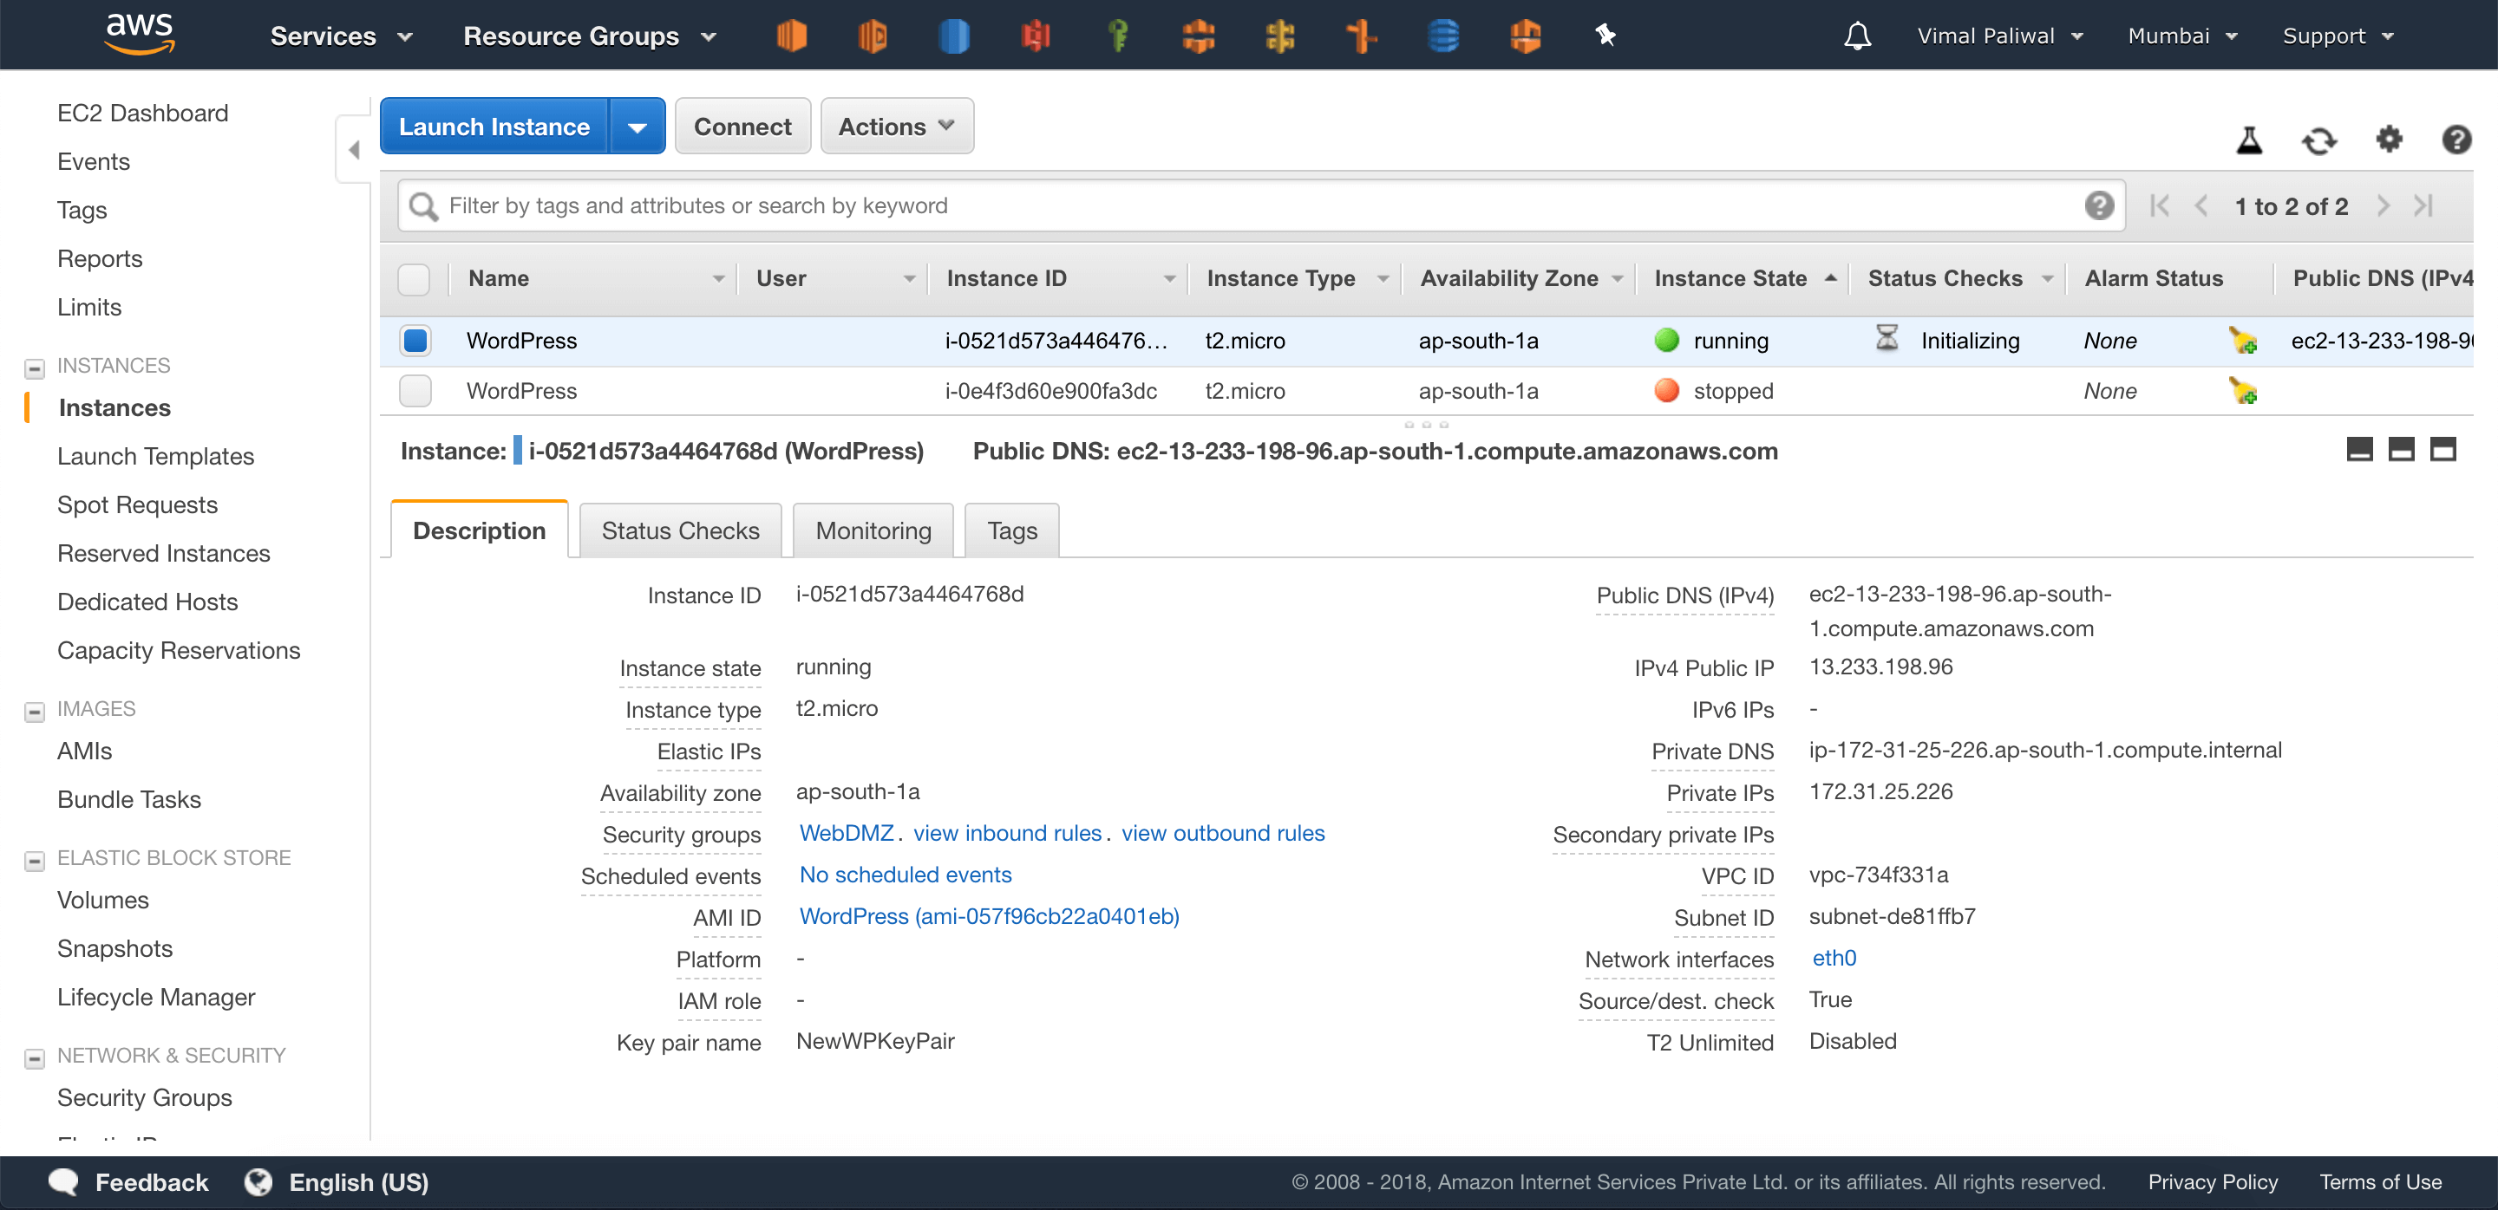The image size is (2498, 1210).
Task: Go to the last page of results
Action: point(2423,205)
